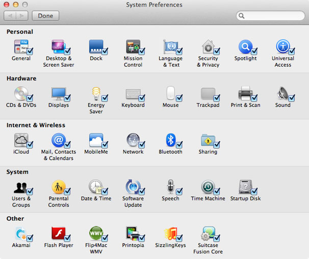Disable the Akamai pane checkbox

[30, 238]
